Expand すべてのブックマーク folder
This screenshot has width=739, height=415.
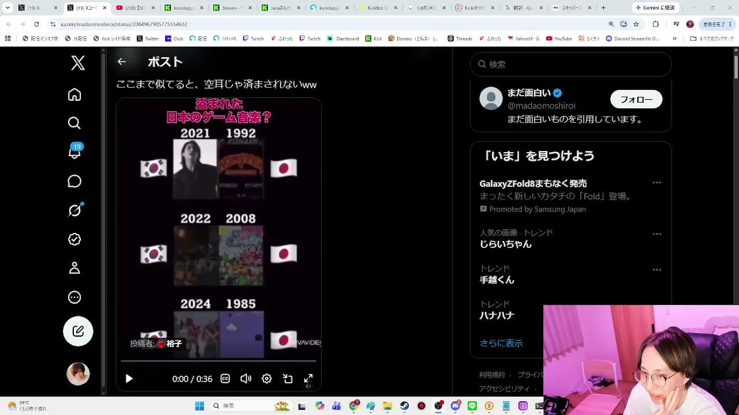pyautogui.click(x=712, y=39)
